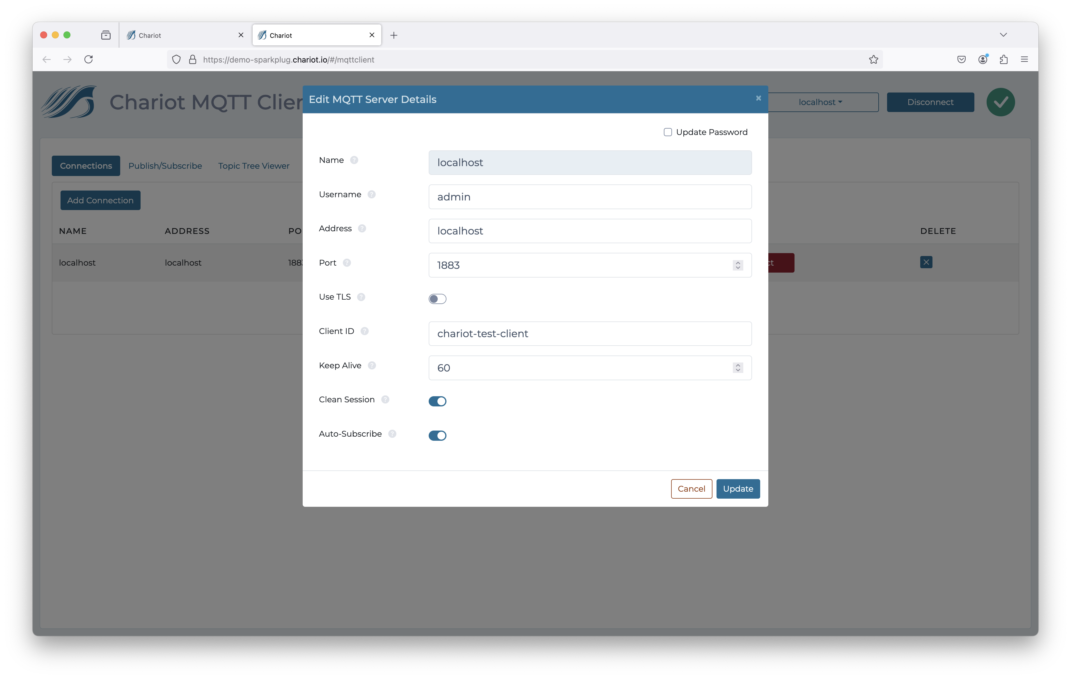This screenshot has width=1071, height=679.
Task: Switch to the Connections tab
Action: [86, 166]
